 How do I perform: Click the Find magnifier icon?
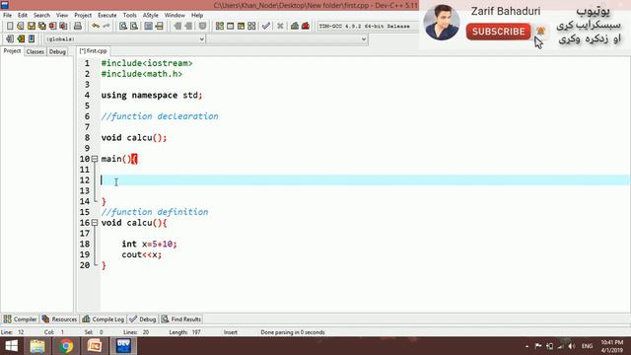click(x=123, y=27)
